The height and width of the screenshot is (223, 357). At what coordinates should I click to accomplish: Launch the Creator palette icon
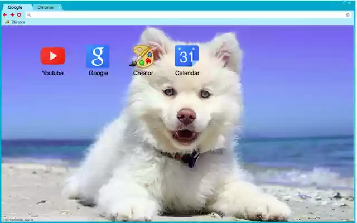click(x=142, y=56)
